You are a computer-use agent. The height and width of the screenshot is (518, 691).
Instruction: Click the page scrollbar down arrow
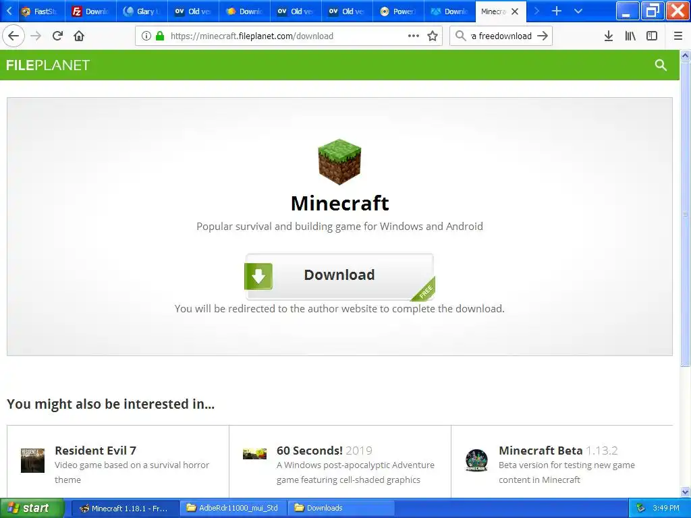(686, 492)
